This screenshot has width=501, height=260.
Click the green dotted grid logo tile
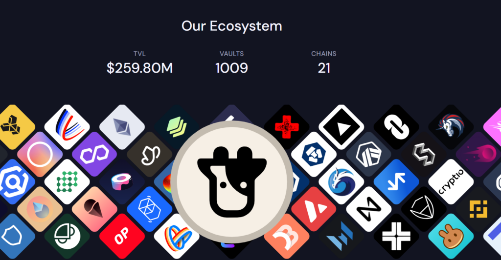coord(67,181)
